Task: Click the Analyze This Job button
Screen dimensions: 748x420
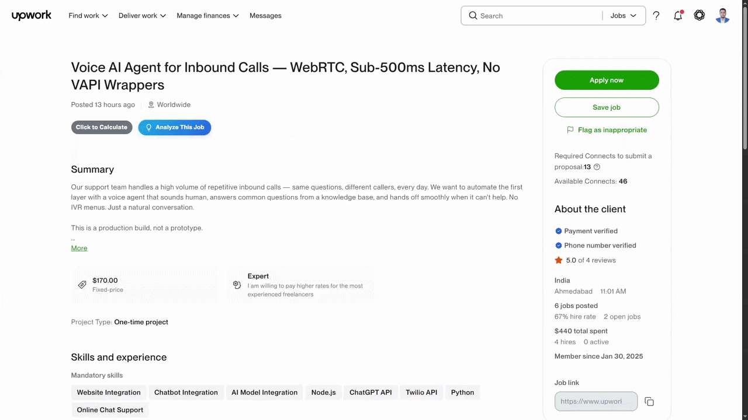Action: point(175,127)
